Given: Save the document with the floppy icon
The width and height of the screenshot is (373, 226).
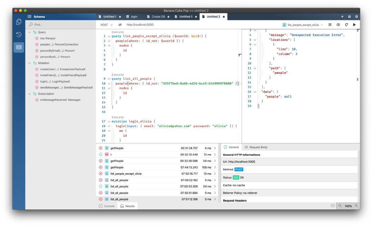Looking at the screenshot, I should (x=349, y=16).
